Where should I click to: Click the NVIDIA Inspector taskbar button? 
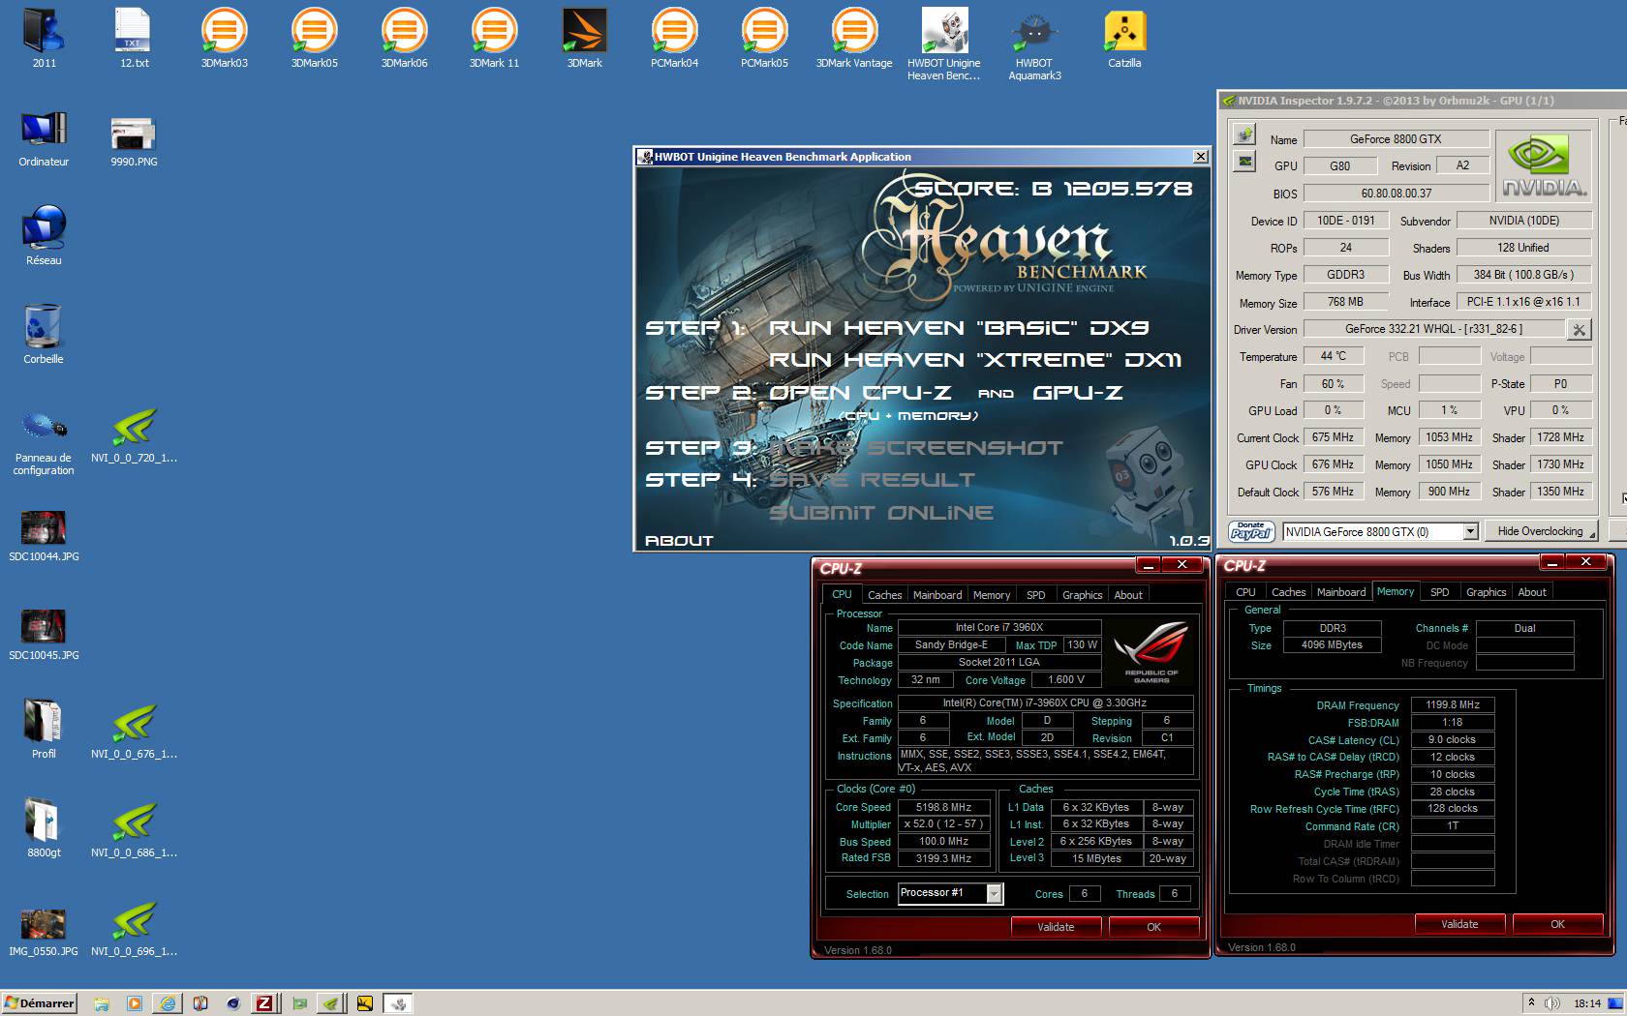tap(330, 1003)
